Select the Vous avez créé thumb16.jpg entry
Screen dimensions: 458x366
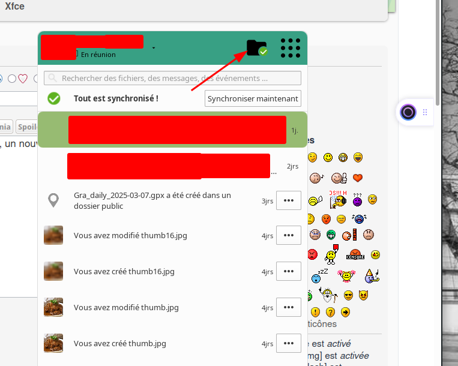[x=172, y=271]
